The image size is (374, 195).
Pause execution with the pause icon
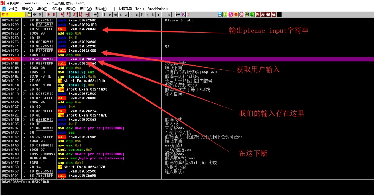(54, 14)
